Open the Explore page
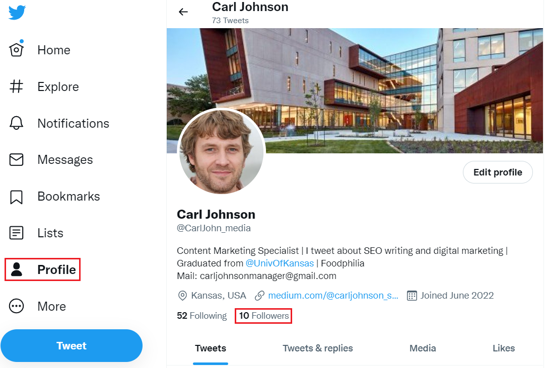This screenshot has height=368, width=545. click(x=57, y=86)
